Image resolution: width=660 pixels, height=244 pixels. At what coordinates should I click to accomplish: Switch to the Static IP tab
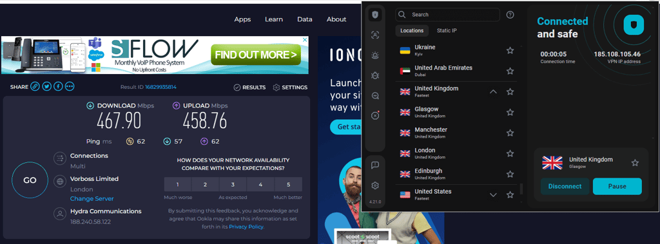447,31
